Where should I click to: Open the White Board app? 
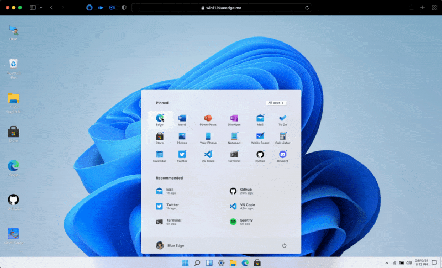point(260,138)
